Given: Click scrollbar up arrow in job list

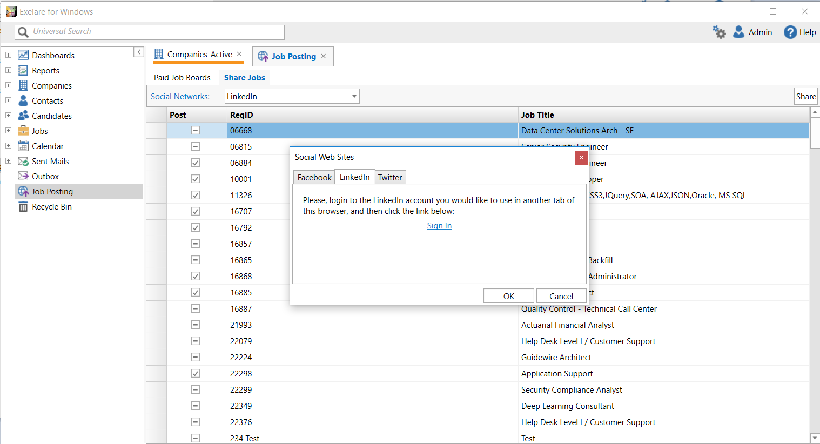Looking at the screenshot, I should coord(815,112).
